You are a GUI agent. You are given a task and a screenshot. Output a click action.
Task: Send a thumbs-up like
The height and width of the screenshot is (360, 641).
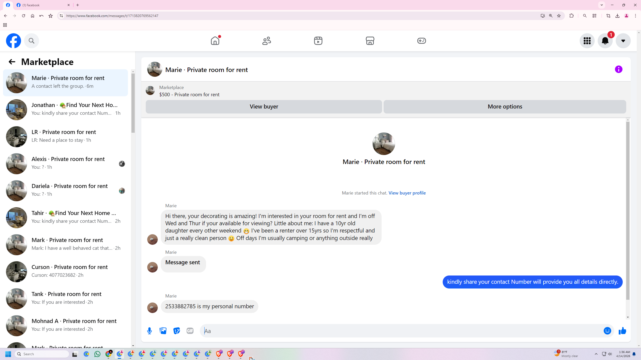click(x=622, y=331)
